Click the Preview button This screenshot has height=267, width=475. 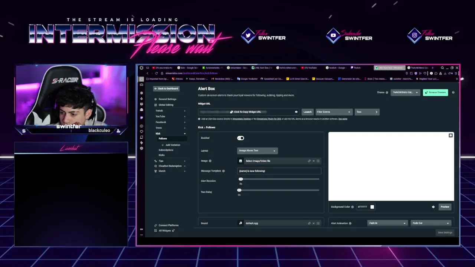[x=445, y=207]
